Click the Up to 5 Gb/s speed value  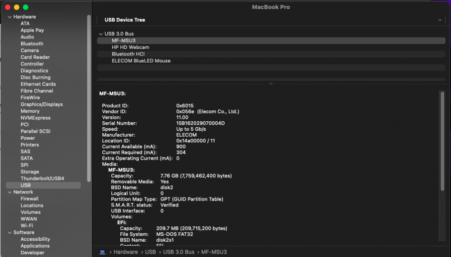(x=191, y=129)
